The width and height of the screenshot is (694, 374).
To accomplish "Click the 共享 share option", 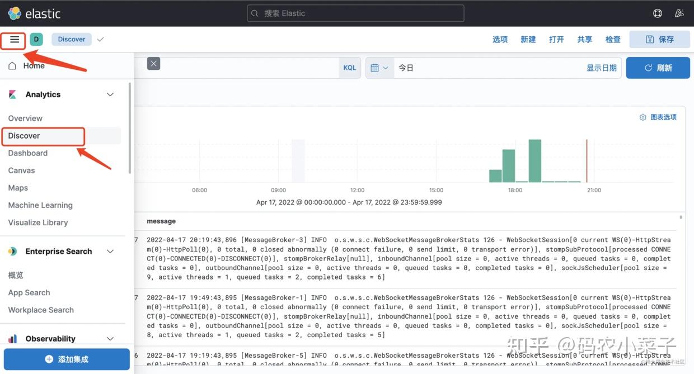I will point(584,39).
